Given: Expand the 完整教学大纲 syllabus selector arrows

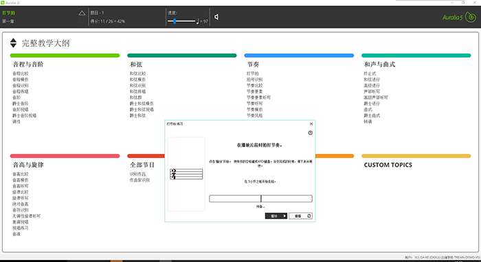Looking at the screenshot, I should (13, 43).
